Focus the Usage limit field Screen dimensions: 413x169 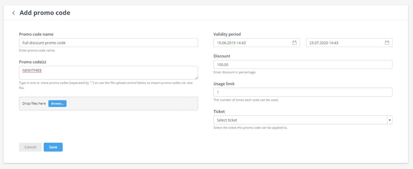pyautogui.click(x=303, y=92)
